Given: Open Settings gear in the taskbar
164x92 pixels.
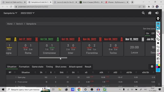Looking at the screenshot, I should [85, 89].
